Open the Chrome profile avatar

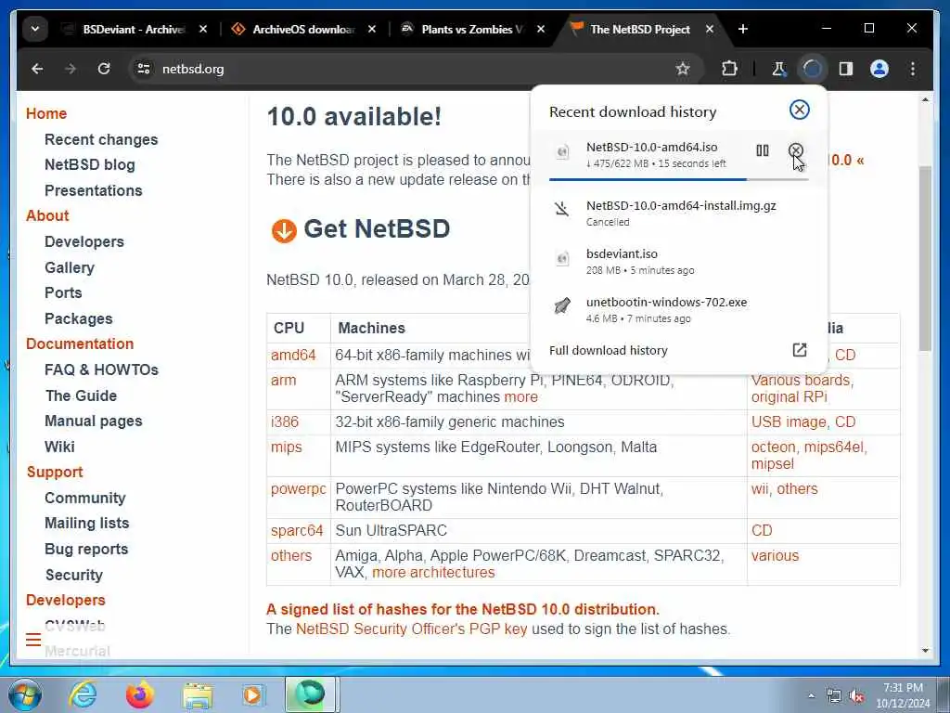click(x=879, y=69)
